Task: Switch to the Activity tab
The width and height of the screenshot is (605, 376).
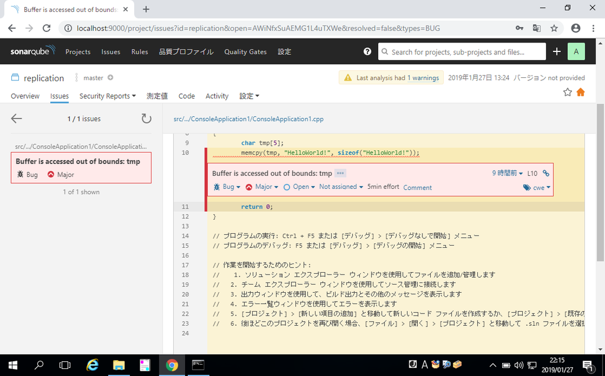Action: (217, 96)
